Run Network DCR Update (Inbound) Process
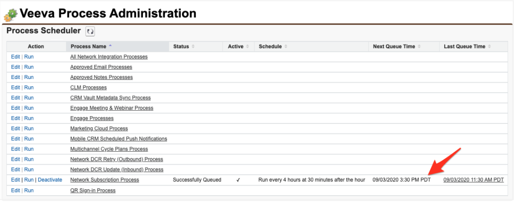Screen dimensions: 514x202 (29, 169)
